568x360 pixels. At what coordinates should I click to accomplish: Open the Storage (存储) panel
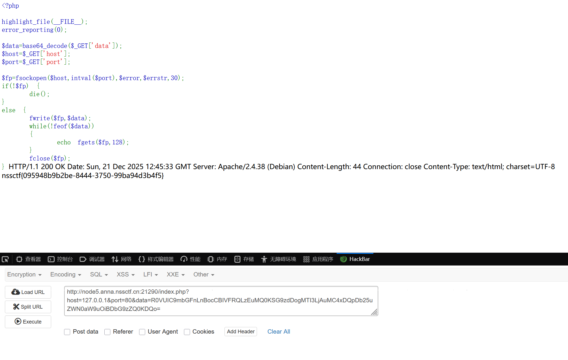(x=244, y=259)
